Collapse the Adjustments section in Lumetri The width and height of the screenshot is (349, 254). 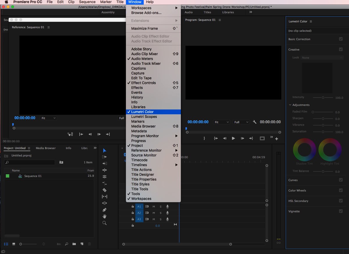click(x=290, y=105)
